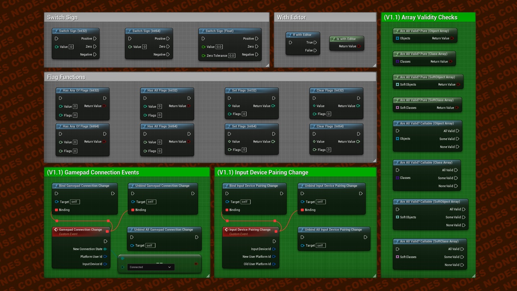The image size is (517, 291).
Task: Click the Old User Platform Id output pin
Action: click(274, 264)
